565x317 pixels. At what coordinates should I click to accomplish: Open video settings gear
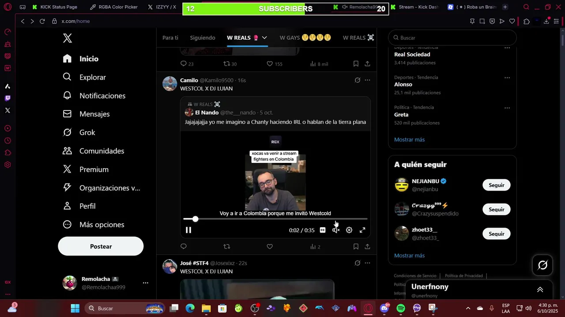349,230
